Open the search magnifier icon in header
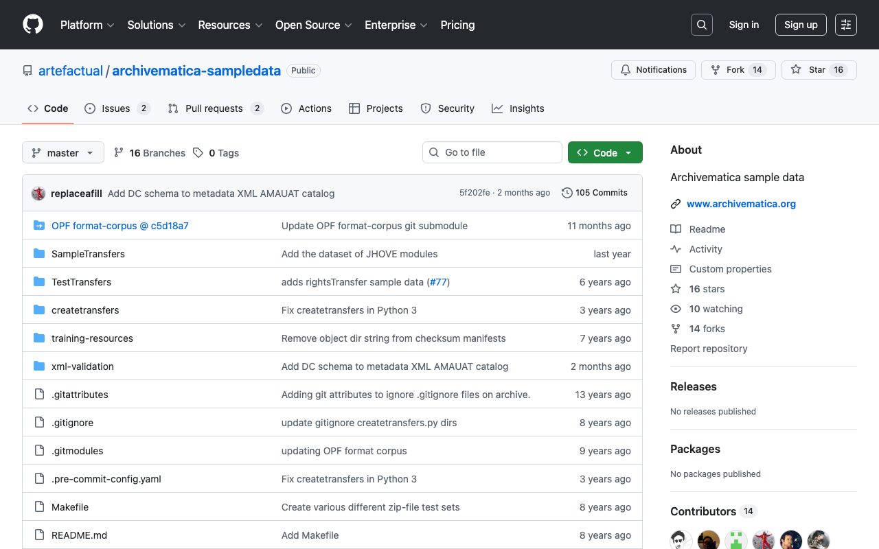This screenshot has width=879, height=549. coord(702,25)
